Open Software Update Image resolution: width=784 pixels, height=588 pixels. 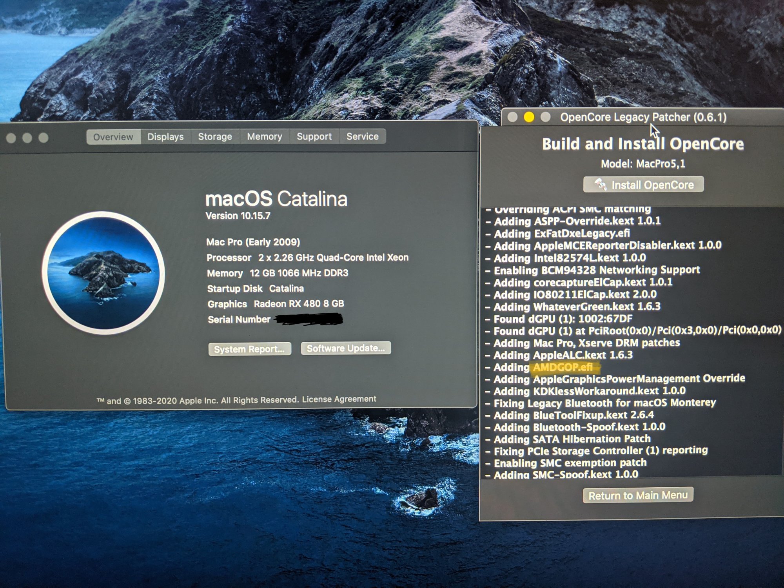pyautogui.click(x=346, y=348)
